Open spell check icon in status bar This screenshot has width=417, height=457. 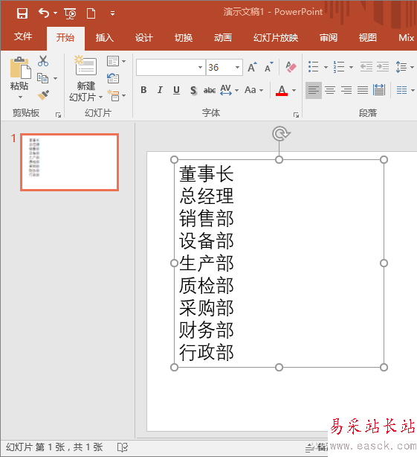122,447
